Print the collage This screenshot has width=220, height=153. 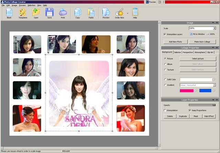click(63, 12)
